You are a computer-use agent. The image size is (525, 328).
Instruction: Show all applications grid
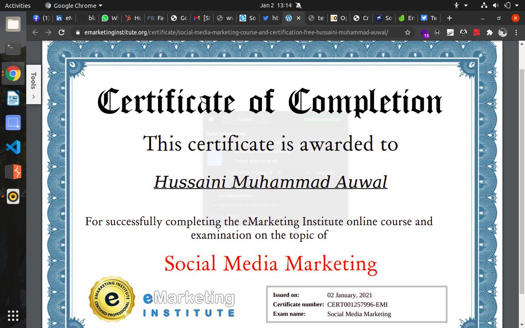point(13,315)
